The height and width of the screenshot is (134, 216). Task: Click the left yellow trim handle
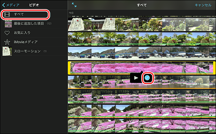coord(69,68)
